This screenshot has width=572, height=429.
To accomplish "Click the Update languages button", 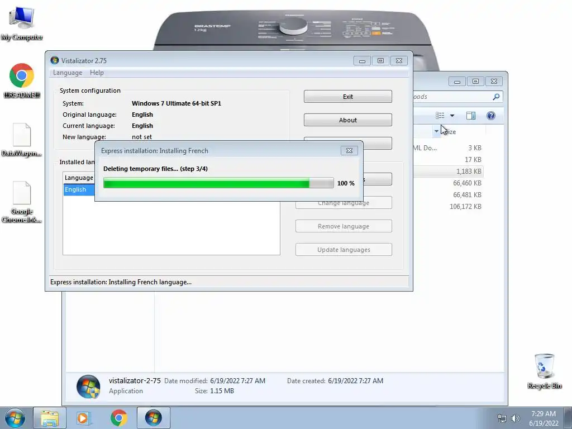I will coord(344,250).
